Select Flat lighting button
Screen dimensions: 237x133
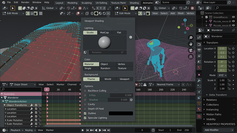coord(119,32)
